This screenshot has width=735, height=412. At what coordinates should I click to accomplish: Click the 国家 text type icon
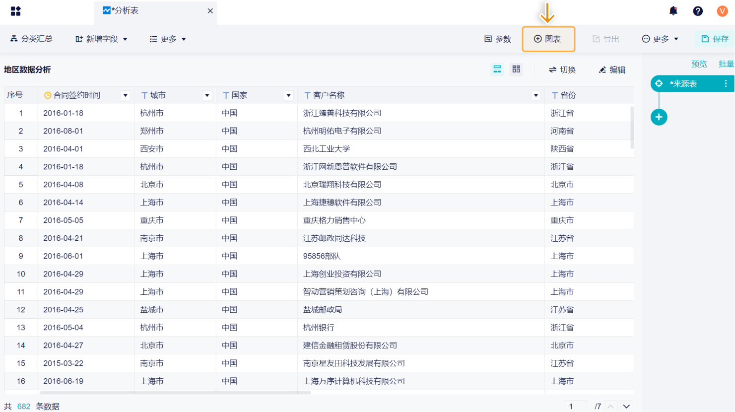click(226, 95)
